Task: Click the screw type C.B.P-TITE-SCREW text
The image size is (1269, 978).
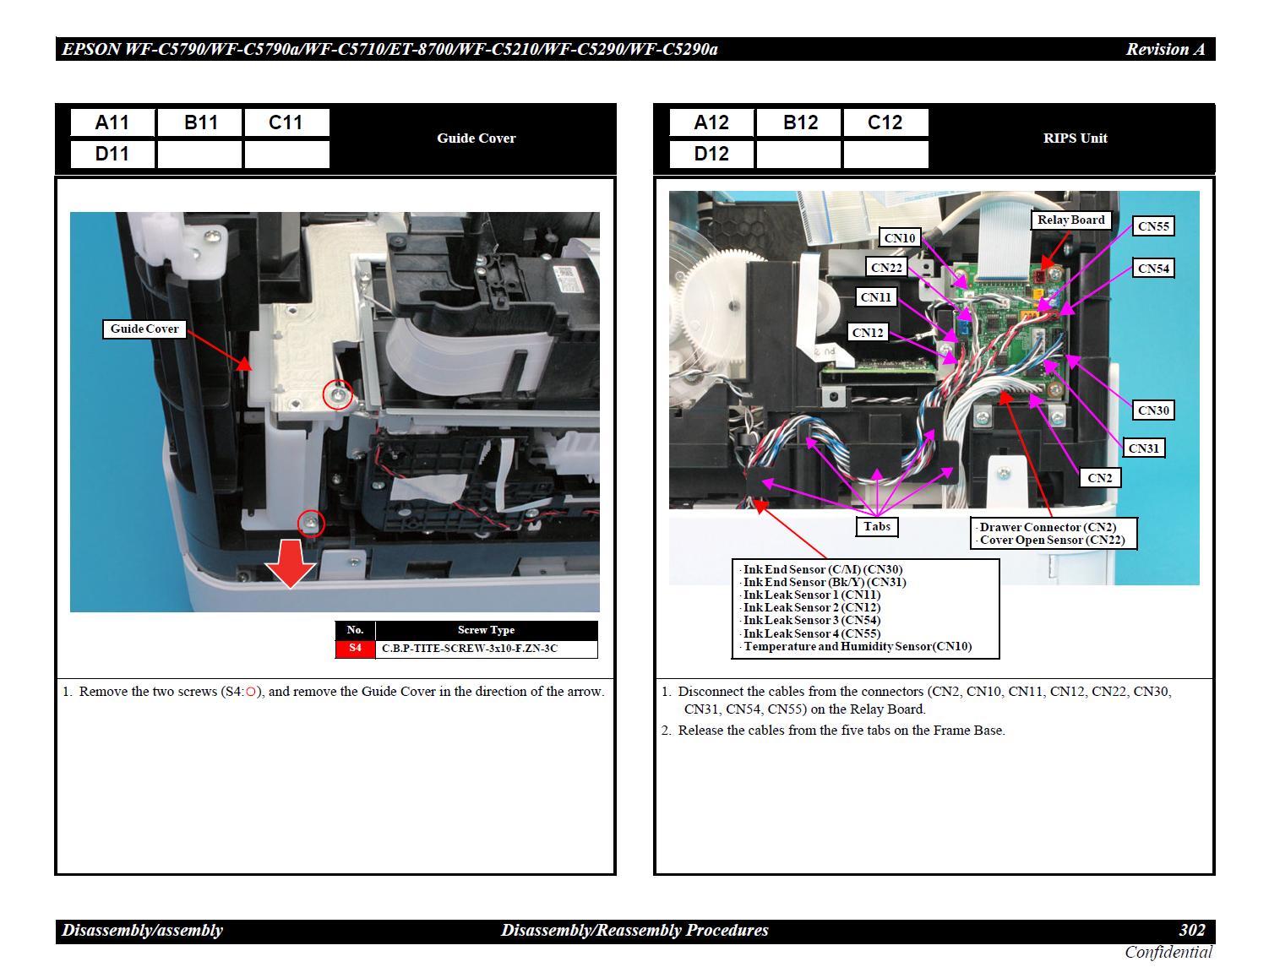Action: tap(470, 649)
